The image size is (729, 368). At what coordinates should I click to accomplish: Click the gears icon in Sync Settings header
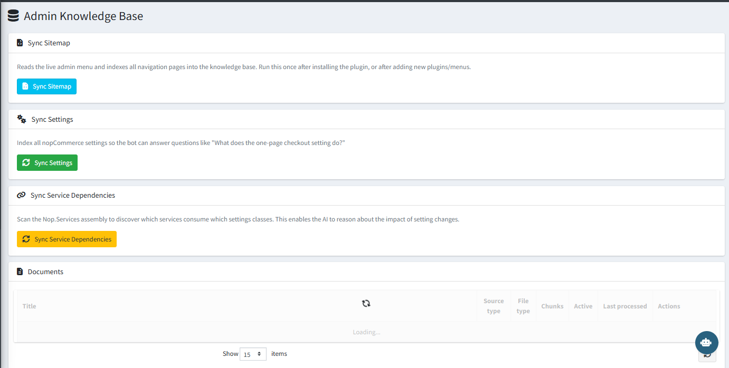click(x=22, y=119)
